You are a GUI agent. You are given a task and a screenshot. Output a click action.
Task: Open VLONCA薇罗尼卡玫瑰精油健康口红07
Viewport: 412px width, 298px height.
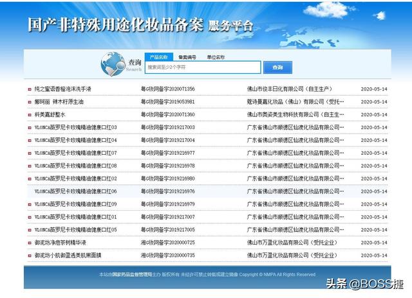76,153
